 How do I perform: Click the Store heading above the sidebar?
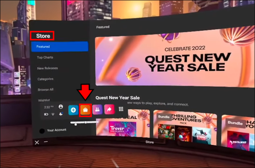[43, 36]
